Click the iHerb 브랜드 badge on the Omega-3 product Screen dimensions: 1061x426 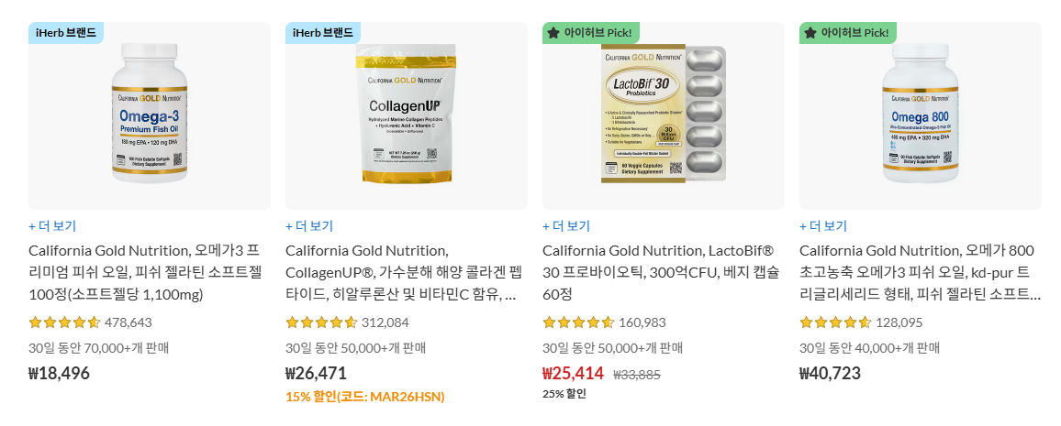(x=66, y=32)
